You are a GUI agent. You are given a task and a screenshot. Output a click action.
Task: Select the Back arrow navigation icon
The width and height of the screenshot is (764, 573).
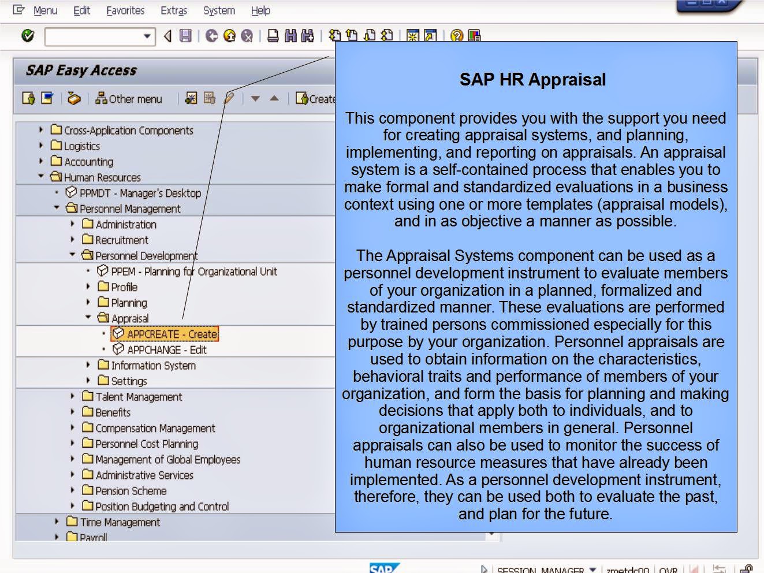point(167,36)
